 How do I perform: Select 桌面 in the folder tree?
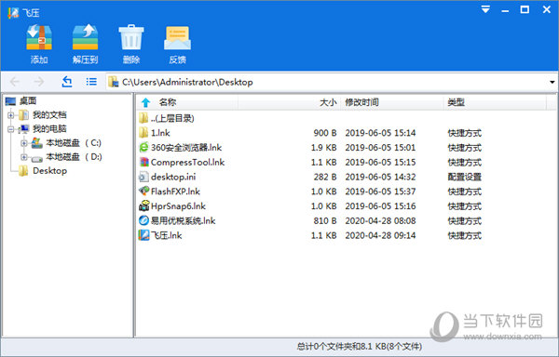coord(28,101)
